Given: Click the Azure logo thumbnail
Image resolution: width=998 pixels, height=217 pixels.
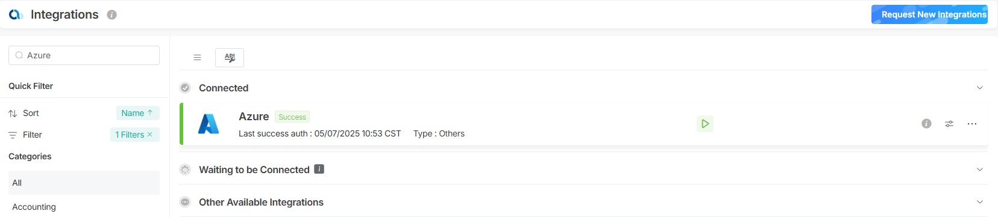Looking at the screenshot, I should (x=209, y=124).
